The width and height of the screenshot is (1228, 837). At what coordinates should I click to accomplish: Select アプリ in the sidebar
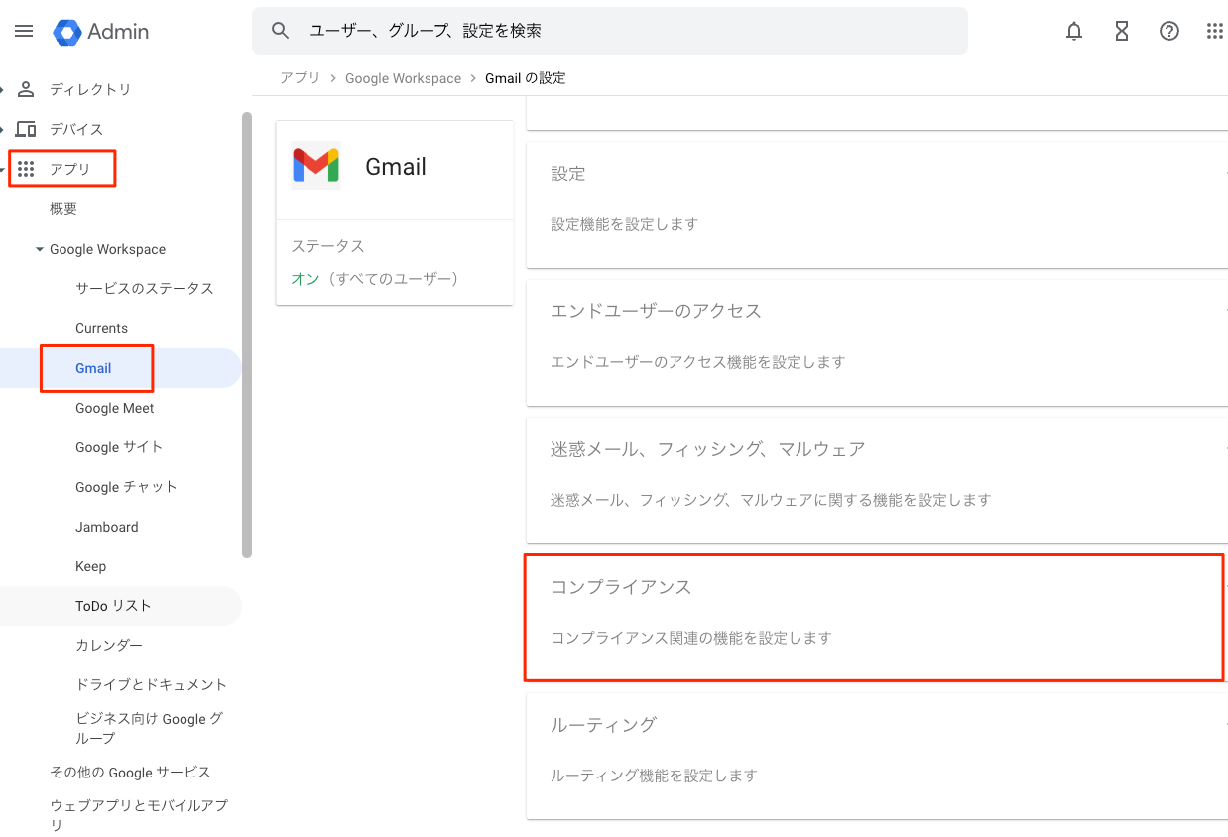69,169
